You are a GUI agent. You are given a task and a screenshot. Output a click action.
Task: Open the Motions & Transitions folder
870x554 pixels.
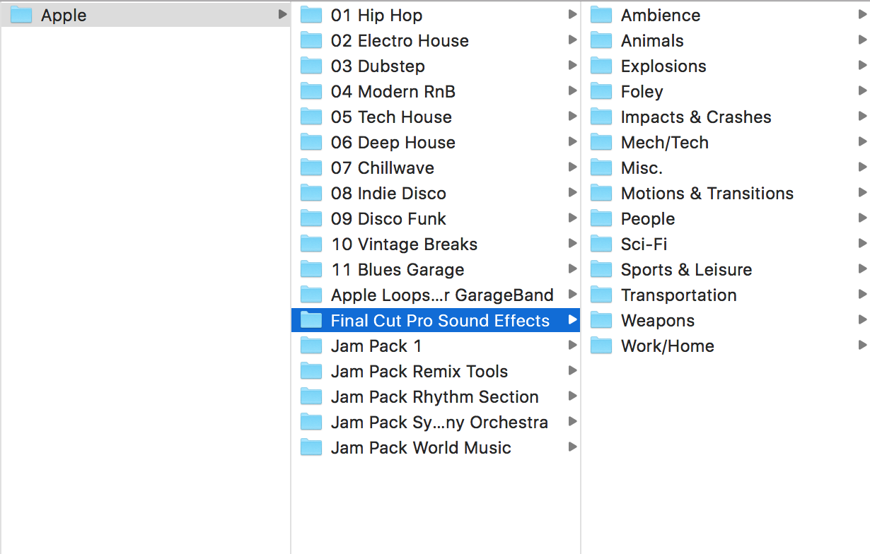(707, 193)
